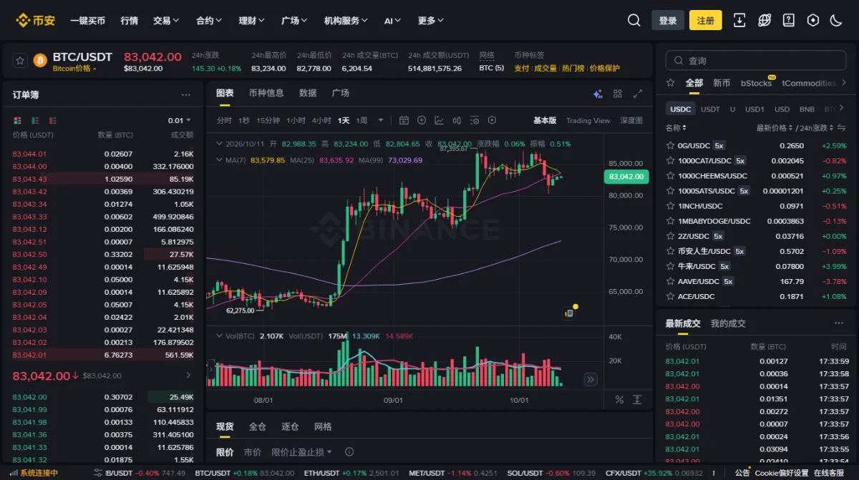
Task: Open the app download icon
Action: pyautogui.click(x=740, y=21)
